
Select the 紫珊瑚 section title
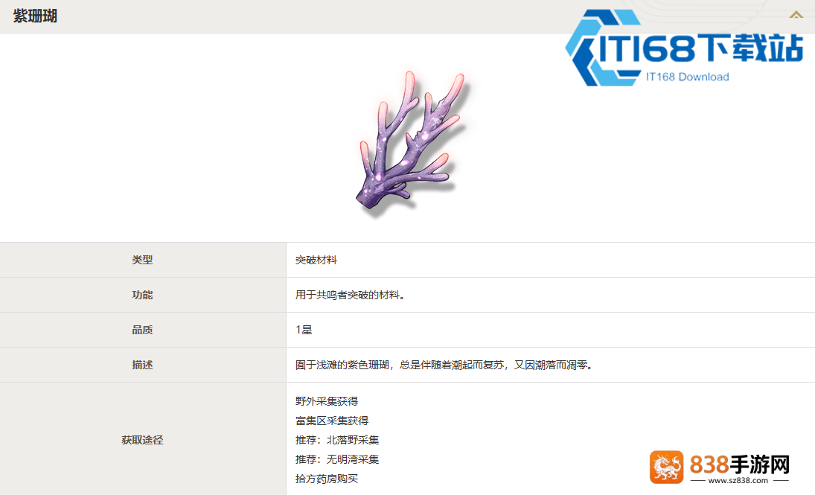tap(35, 16)
